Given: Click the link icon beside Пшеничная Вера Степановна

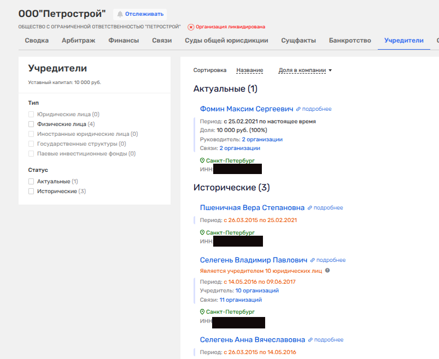Looking at the screenshot, I should (310, 208).
